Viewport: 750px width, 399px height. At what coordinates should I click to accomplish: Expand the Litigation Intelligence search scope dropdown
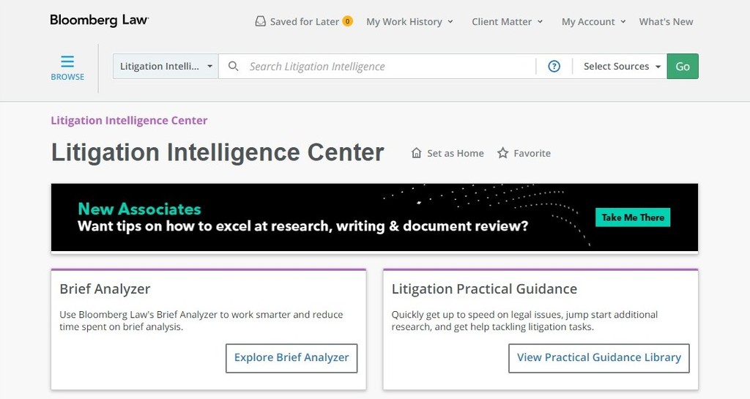pyautogui.click(x=166, y=67)
